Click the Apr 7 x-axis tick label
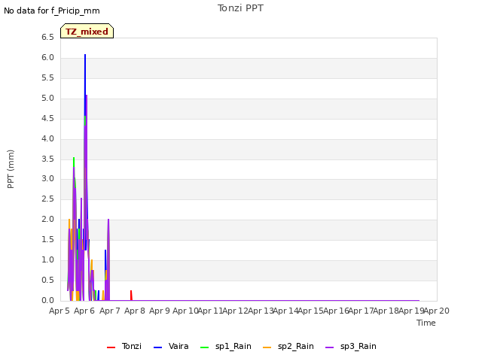Screen dimensions: 482x361 click(110, 311)
